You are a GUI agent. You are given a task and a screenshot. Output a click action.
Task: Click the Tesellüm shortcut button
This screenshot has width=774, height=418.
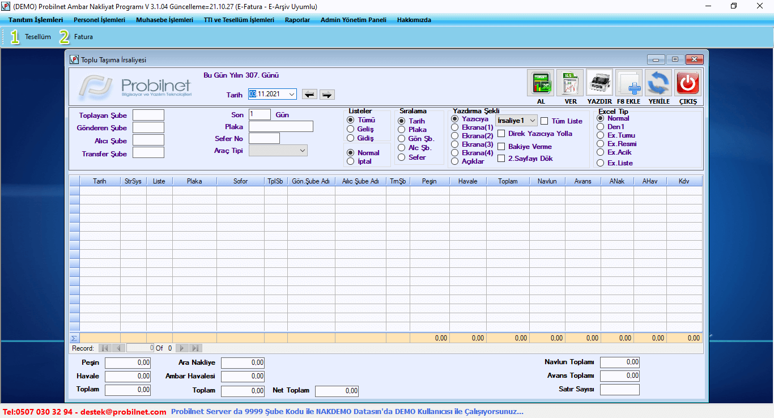pos(31,37)
